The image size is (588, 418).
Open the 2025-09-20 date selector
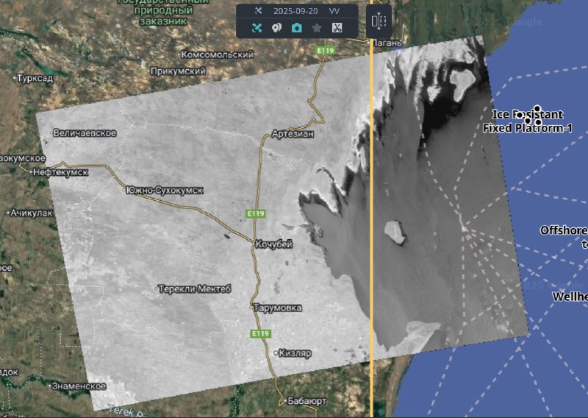[293, 11]
